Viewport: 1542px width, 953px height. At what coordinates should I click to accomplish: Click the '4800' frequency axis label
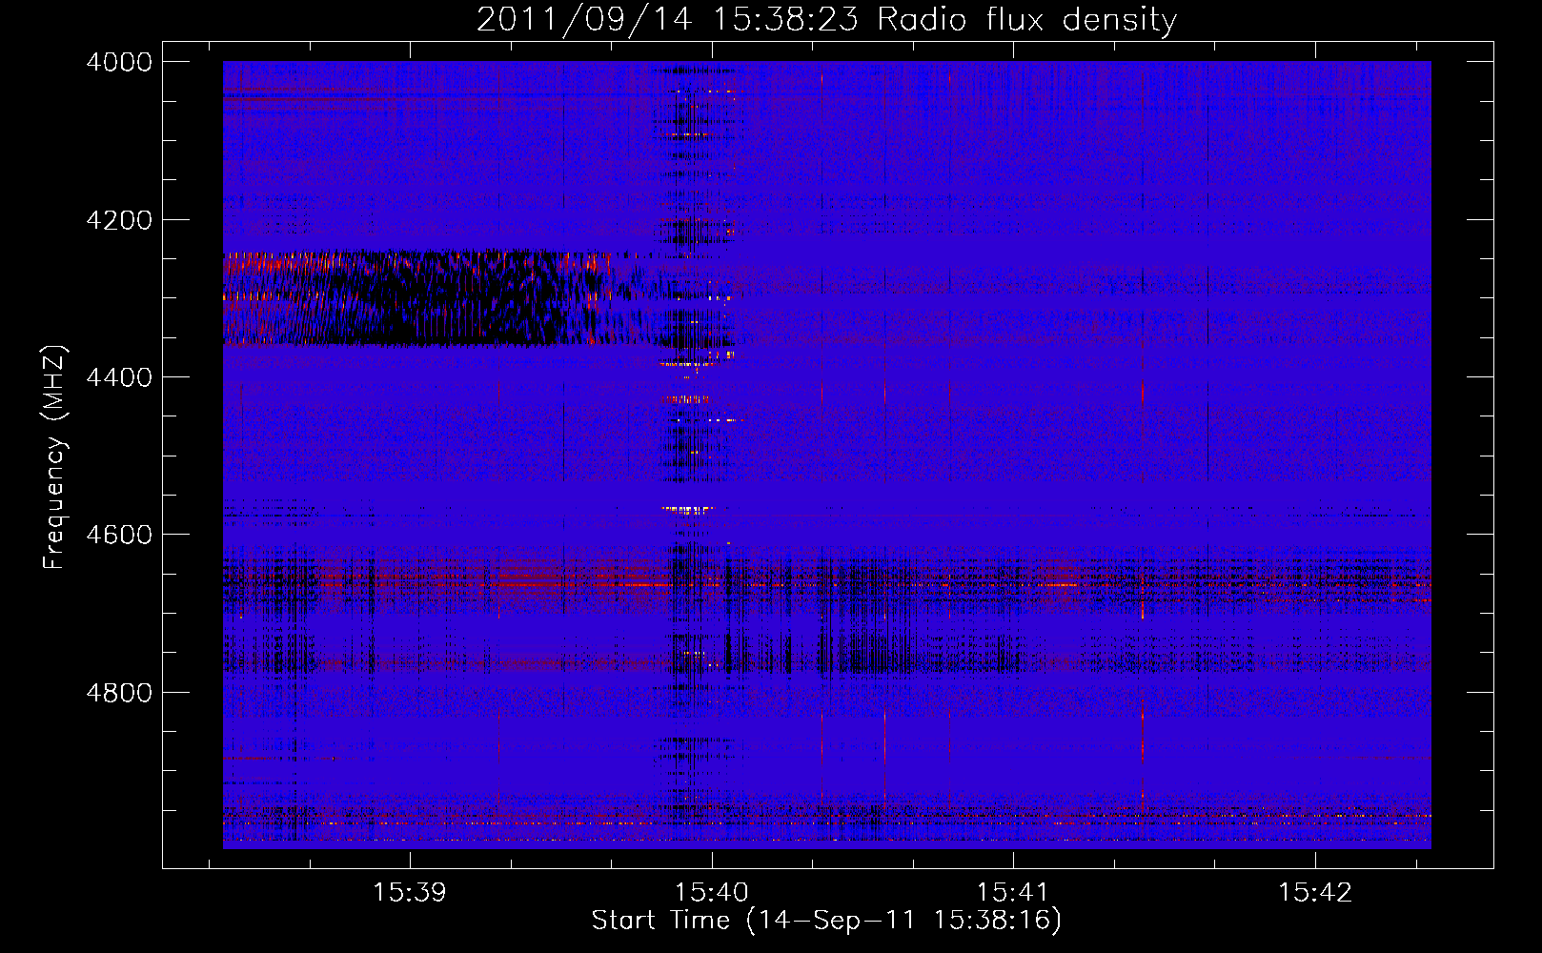click(x=119, y=692)
